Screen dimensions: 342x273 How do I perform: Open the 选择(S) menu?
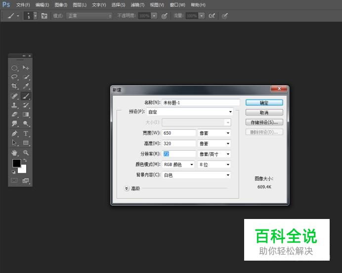pyautogui.click(x=118, y=5)
